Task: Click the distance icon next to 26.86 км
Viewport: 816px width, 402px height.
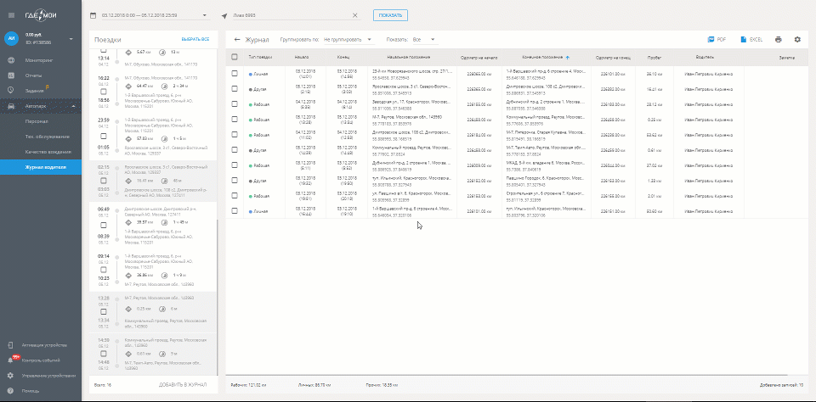Action: click(x=129, y=276)
